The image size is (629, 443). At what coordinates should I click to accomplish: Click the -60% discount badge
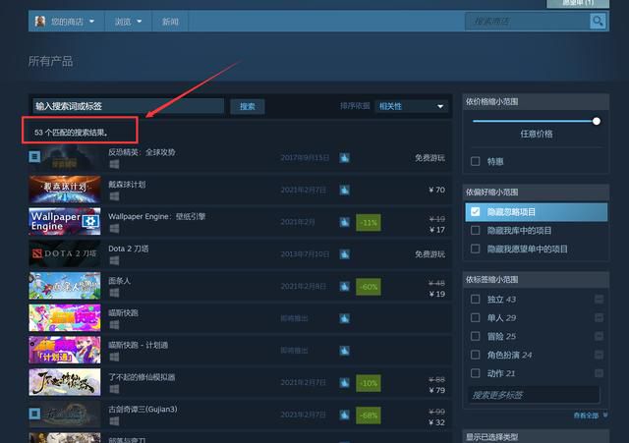[369, 286]
